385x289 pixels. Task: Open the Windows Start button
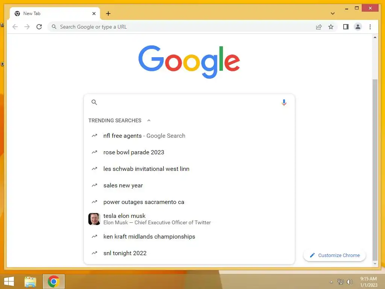point(9,281)
